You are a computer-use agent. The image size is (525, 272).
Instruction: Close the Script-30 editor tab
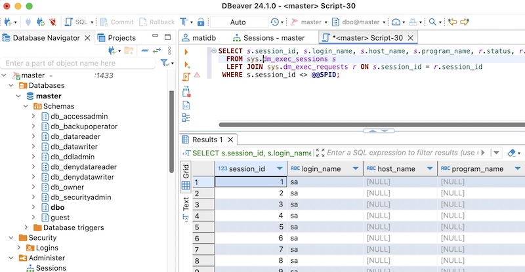(x=411, y=38)
